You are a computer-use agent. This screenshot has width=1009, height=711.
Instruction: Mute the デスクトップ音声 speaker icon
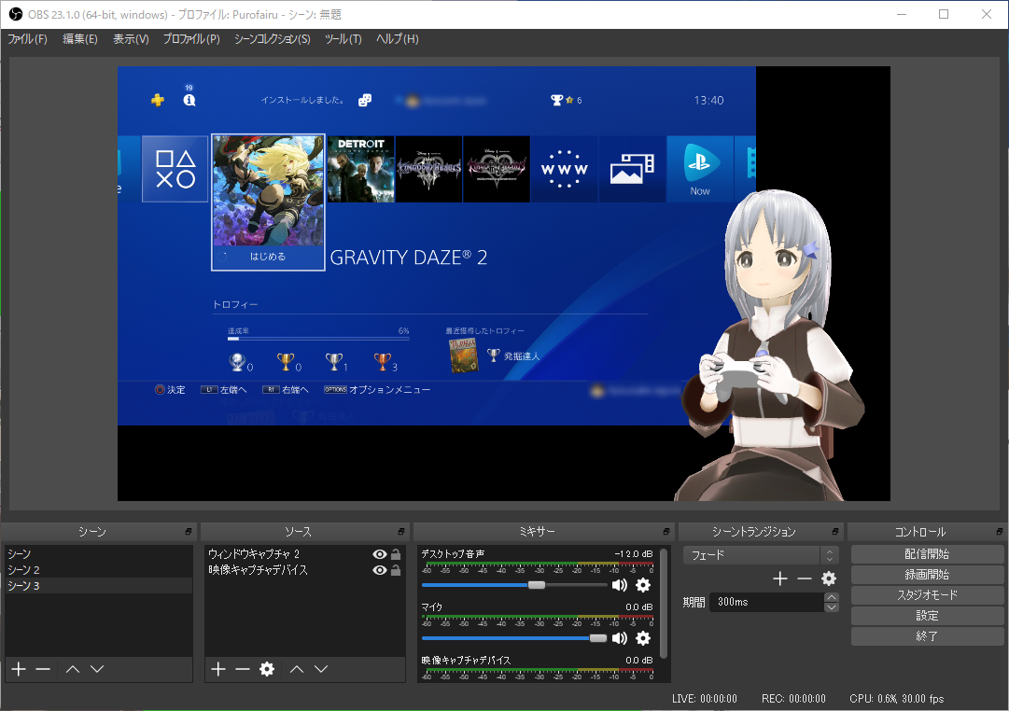point(619,585)
